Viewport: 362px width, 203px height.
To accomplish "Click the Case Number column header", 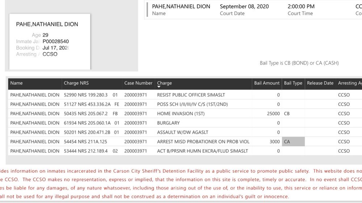I will (x=138, y=83).
